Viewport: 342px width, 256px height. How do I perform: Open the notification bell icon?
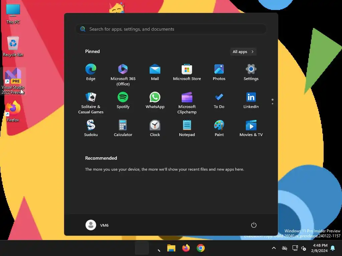[x=333, y=248]
